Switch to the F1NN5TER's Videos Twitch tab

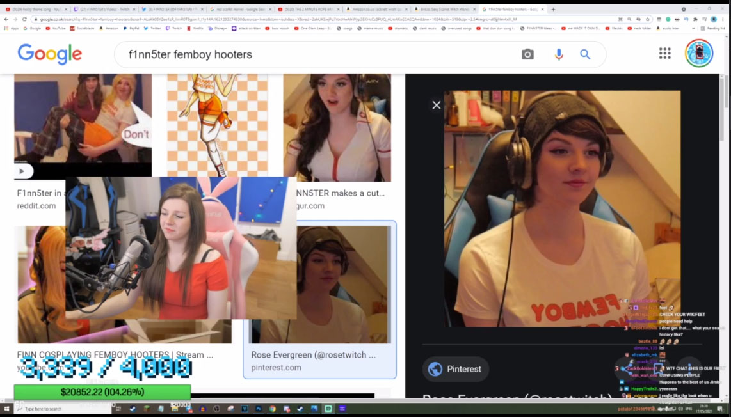(x=104, y=10)
